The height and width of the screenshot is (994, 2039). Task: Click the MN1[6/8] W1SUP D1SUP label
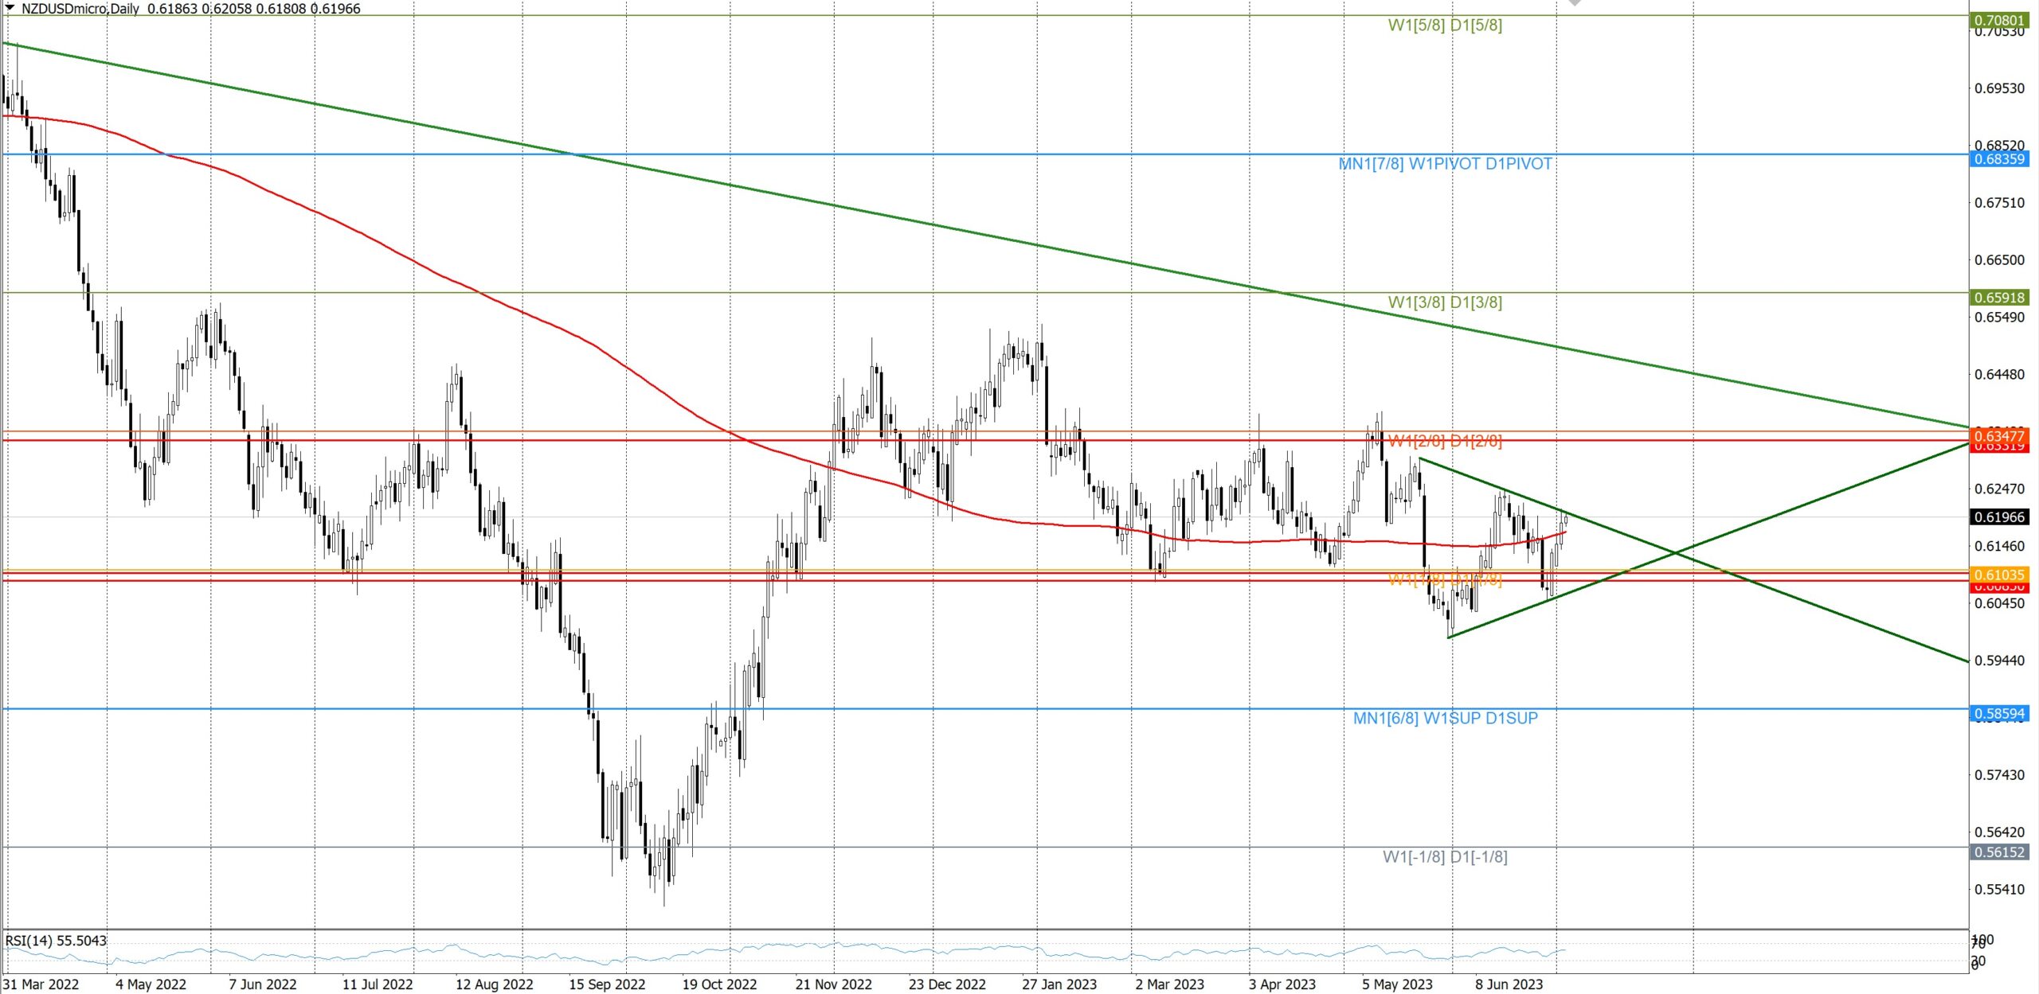click(1445, 718)
